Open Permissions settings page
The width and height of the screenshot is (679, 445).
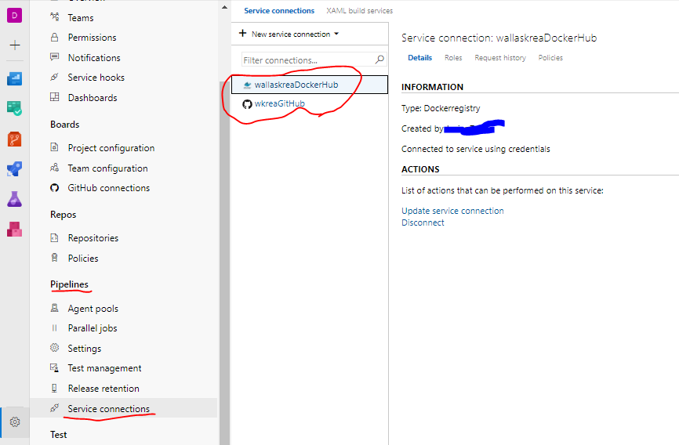click(92, 38)
